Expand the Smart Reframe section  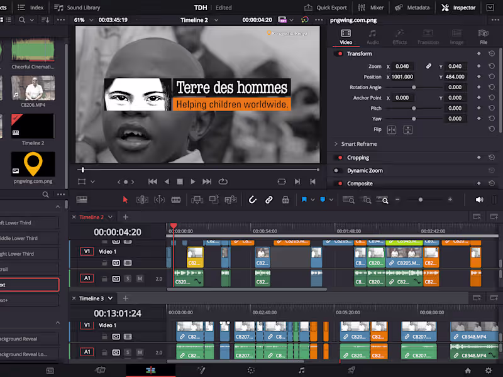click(336, 144)
